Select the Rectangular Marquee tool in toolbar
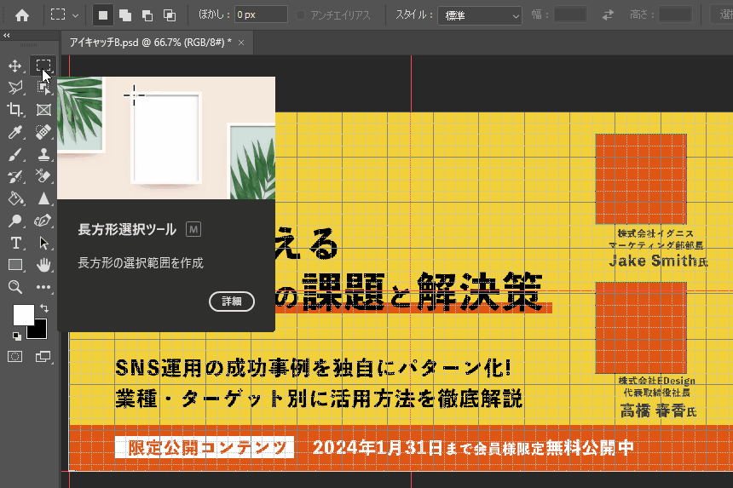The height and width of the screenshot is (488, 733). pos(43,66)
